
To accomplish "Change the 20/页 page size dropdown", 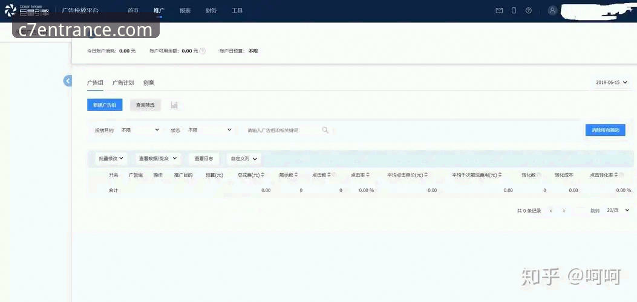I will tap(618, 210).
